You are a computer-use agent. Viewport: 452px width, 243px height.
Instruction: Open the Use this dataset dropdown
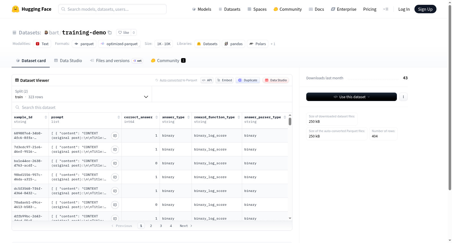click(x=351, y=97)
